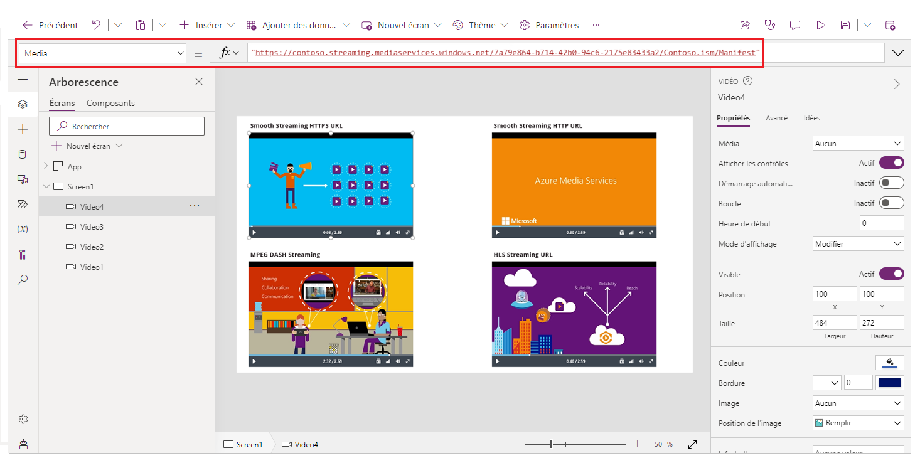This screenshot has height=458, width=920.
Task: Click Ajouter des données button
Action: point(299,25)
